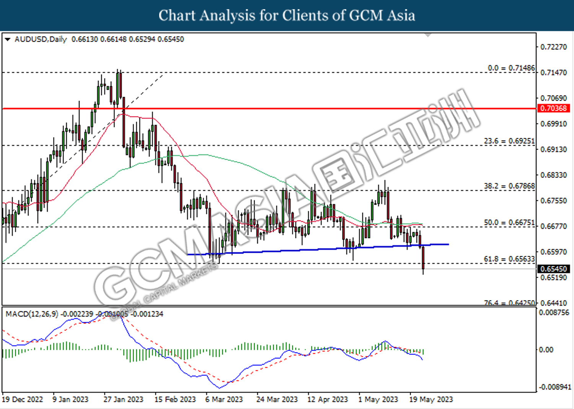Viewport: 574px width, 409px height.
Task: Click the 0.66770 price axis value
Action: coord(553,226)
